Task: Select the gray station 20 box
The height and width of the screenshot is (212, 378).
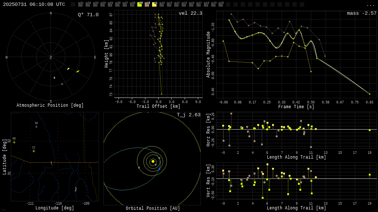Action: pyautogui.click(x=220, y=4)
